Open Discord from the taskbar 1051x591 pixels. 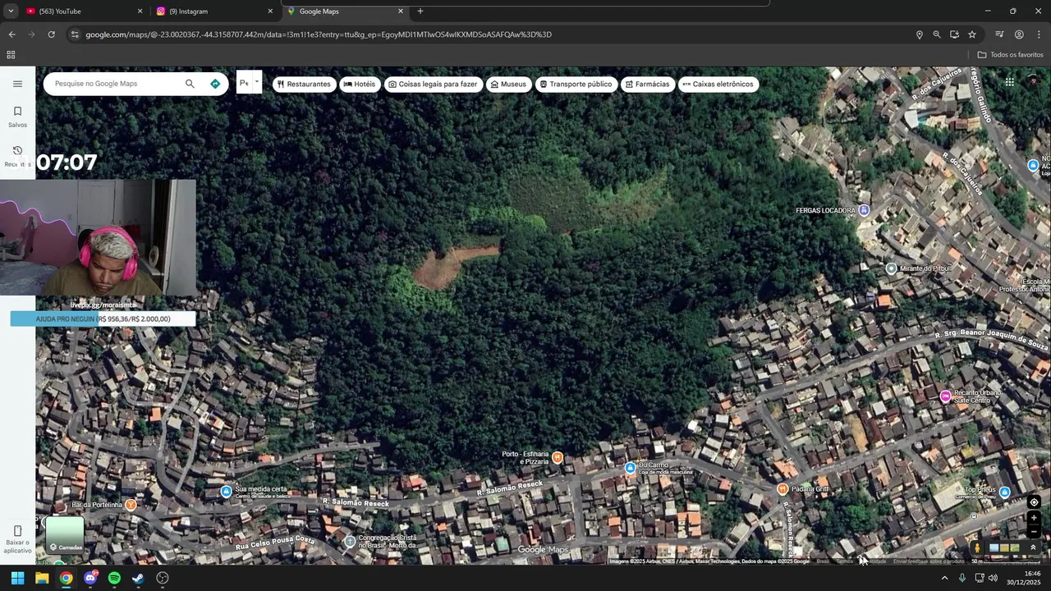[90, 578]
